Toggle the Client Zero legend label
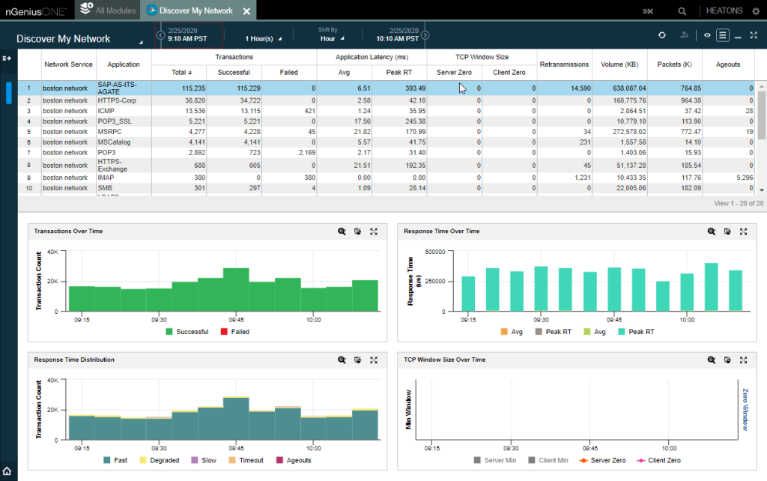This screenshot has width=767, height=481. click(664, 461)
